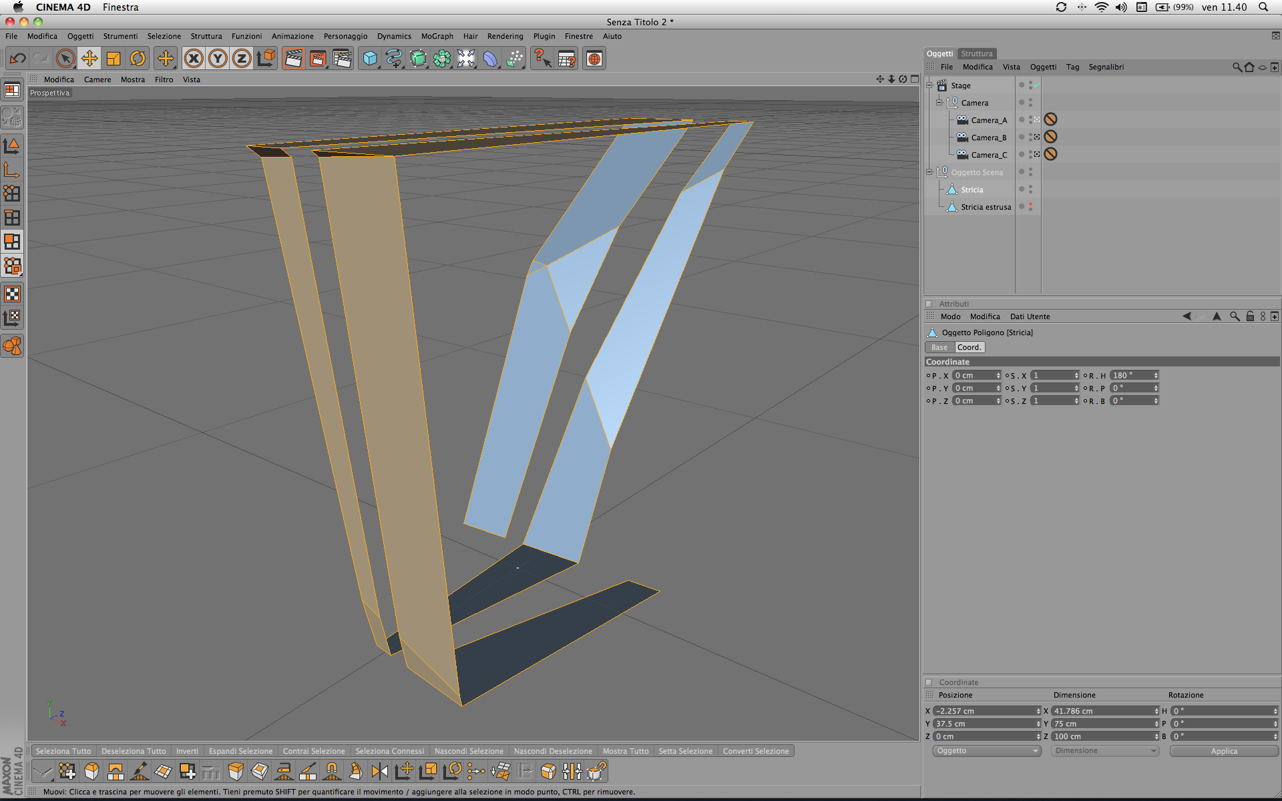
Task: Collapse the Camera group in object tree
Action: (x=939, y=103)
